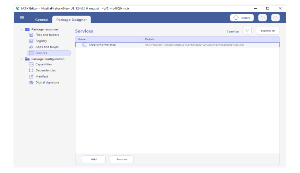Open the hamburger menu

click(22, 18)
